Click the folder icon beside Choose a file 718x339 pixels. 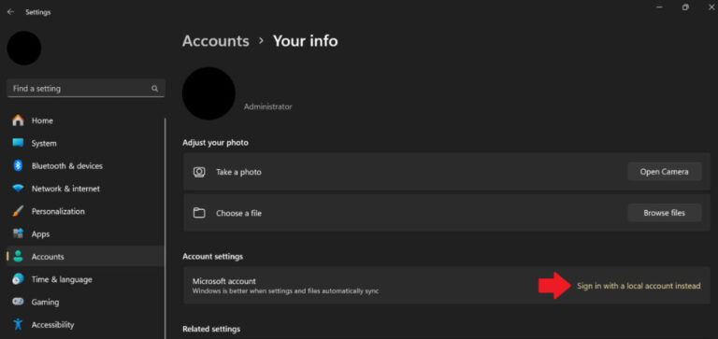tap(199, 213)
